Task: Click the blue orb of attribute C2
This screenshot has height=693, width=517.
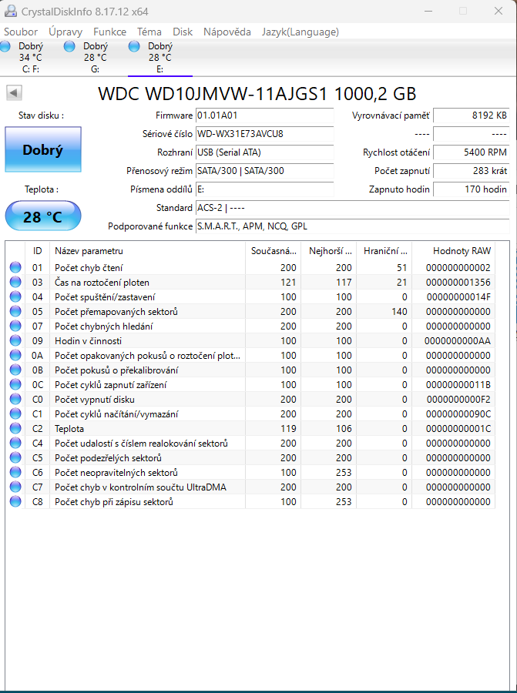Action: (15, 428)
